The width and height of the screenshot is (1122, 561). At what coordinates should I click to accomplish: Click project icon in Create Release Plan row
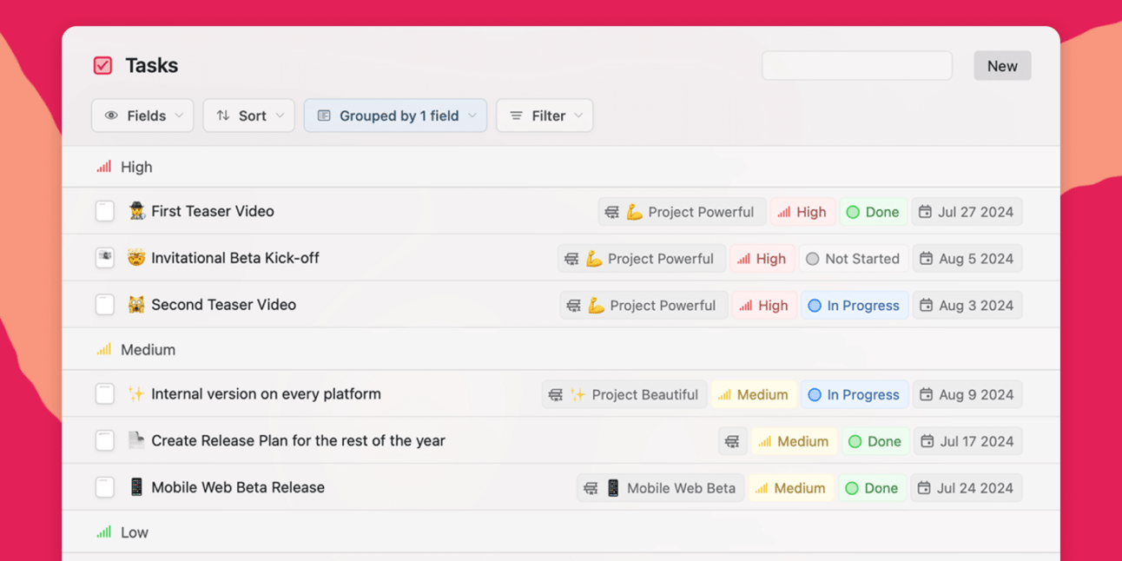click(732, 441)
